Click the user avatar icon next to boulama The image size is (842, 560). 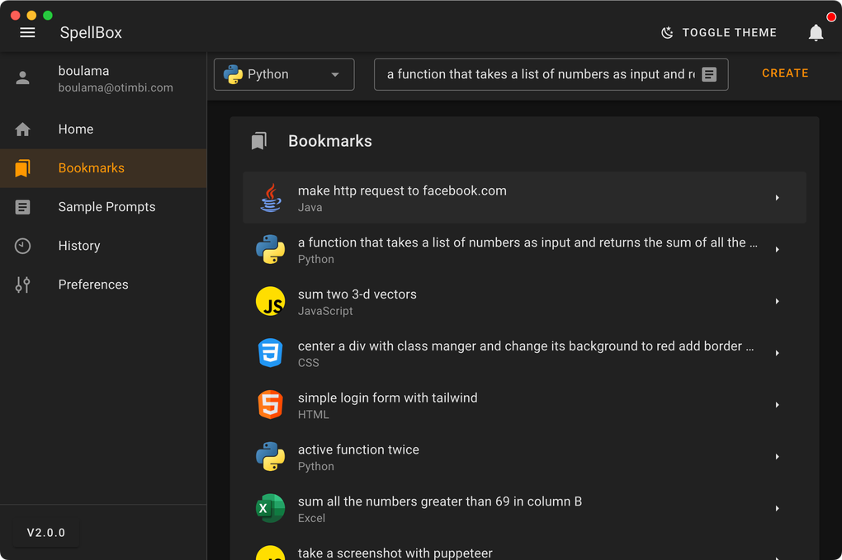pyautogui.click(x=22, y=78)
